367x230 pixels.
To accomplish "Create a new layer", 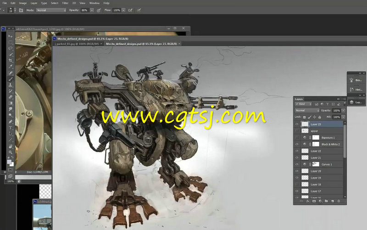I will (x=332, y=201).
